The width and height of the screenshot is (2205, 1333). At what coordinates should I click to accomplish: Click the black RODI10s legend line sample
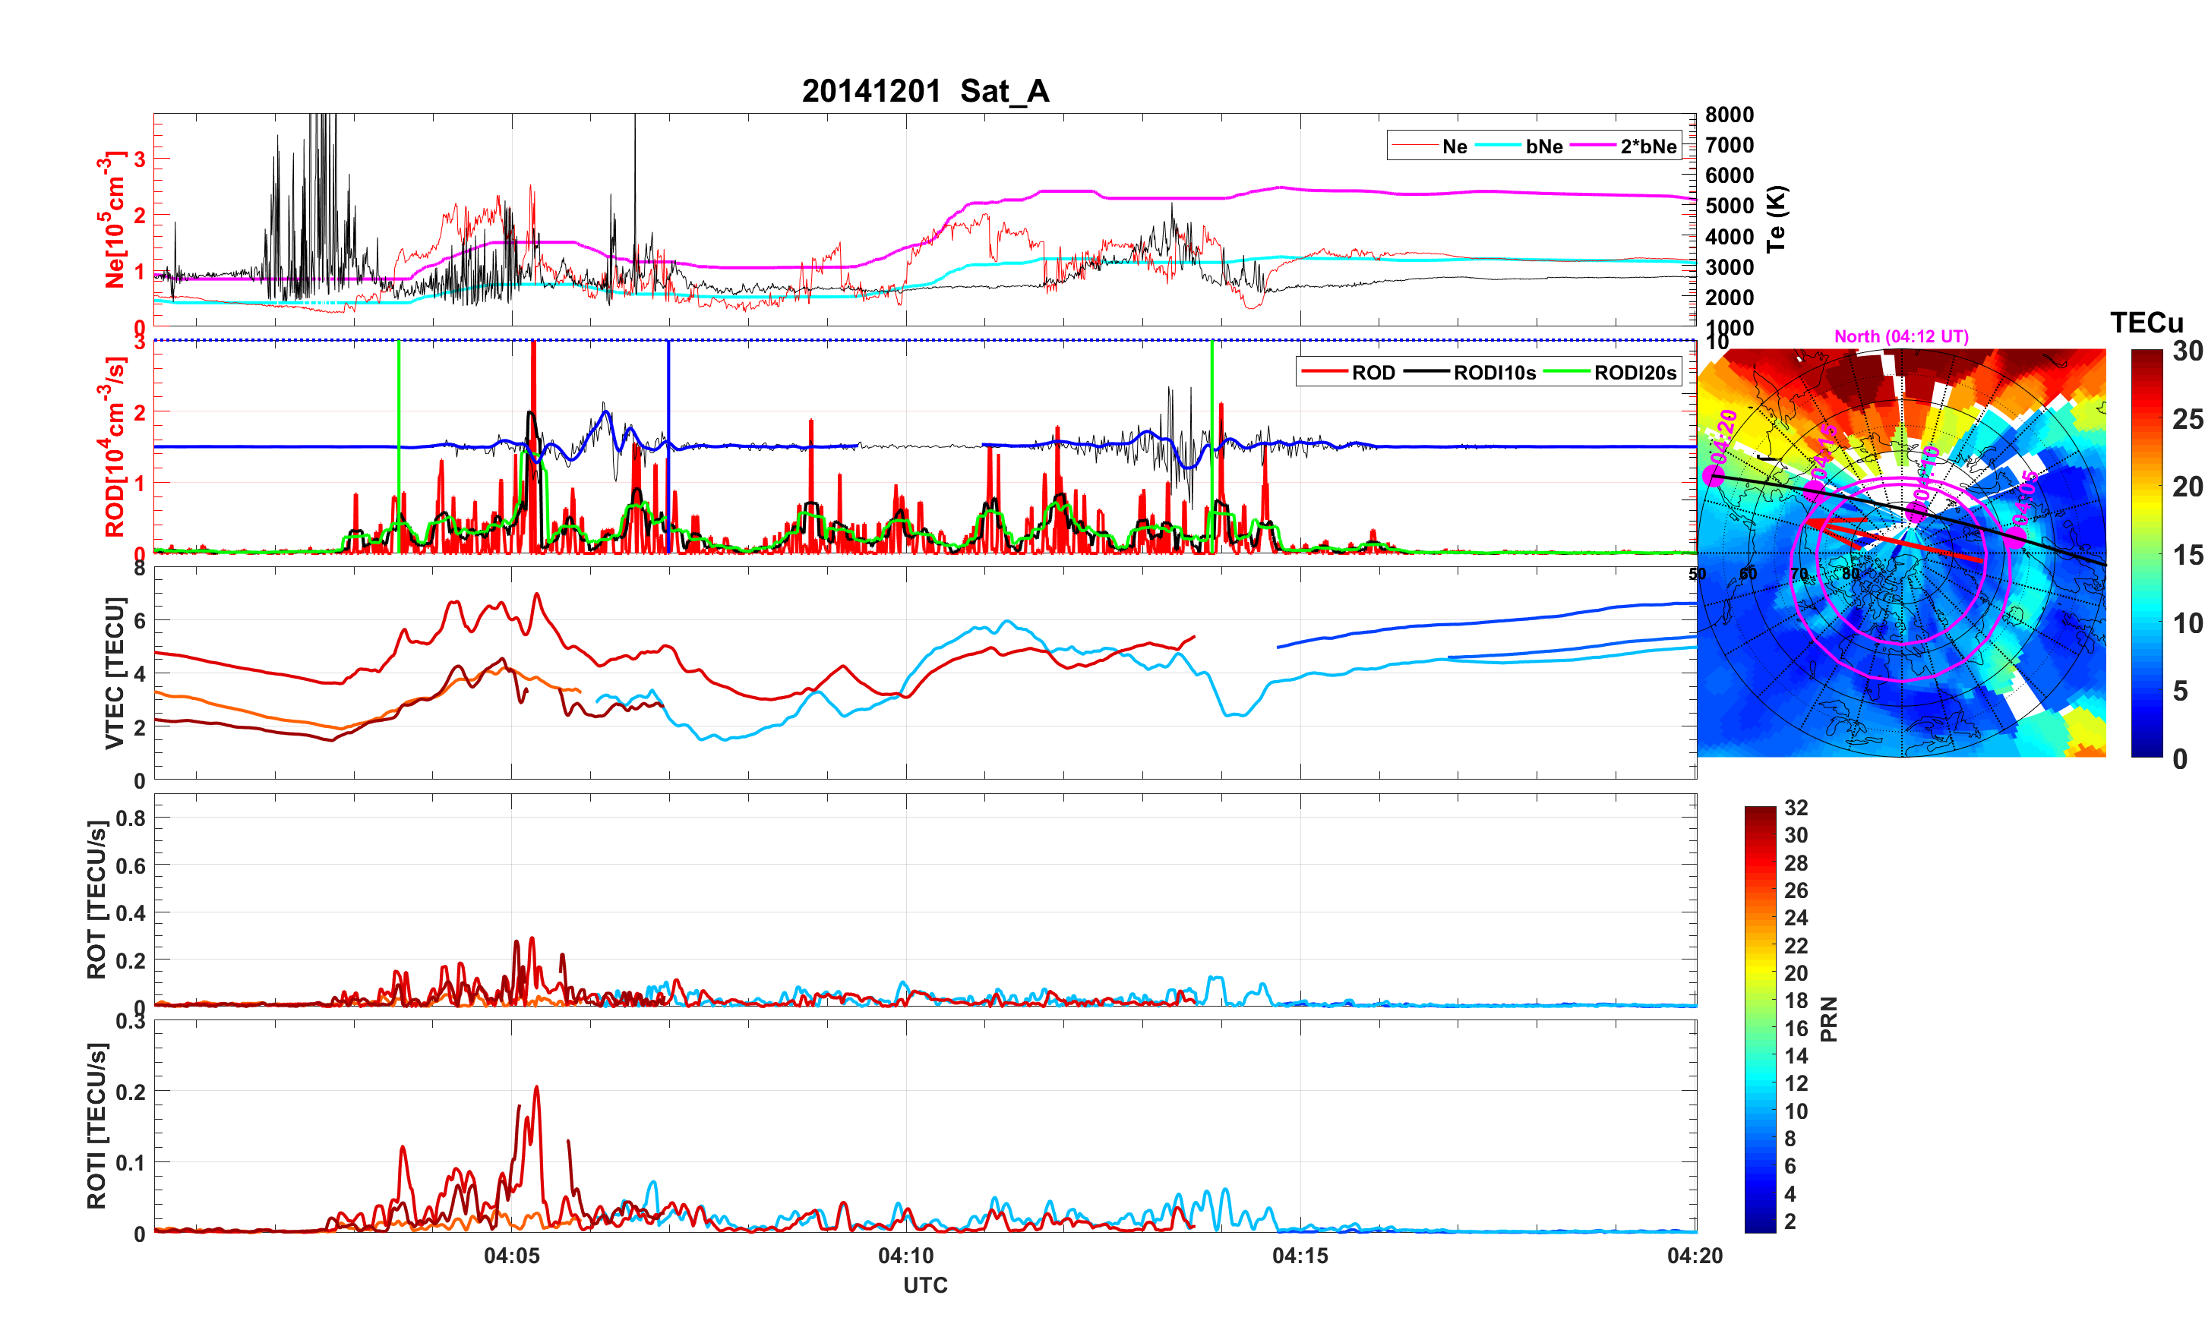1426,372
